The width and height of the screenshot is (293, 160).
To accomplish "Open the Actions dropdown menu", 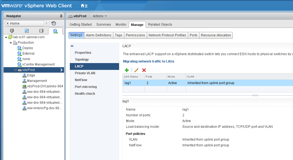I will pyautogui.click(x=100, y=16).
